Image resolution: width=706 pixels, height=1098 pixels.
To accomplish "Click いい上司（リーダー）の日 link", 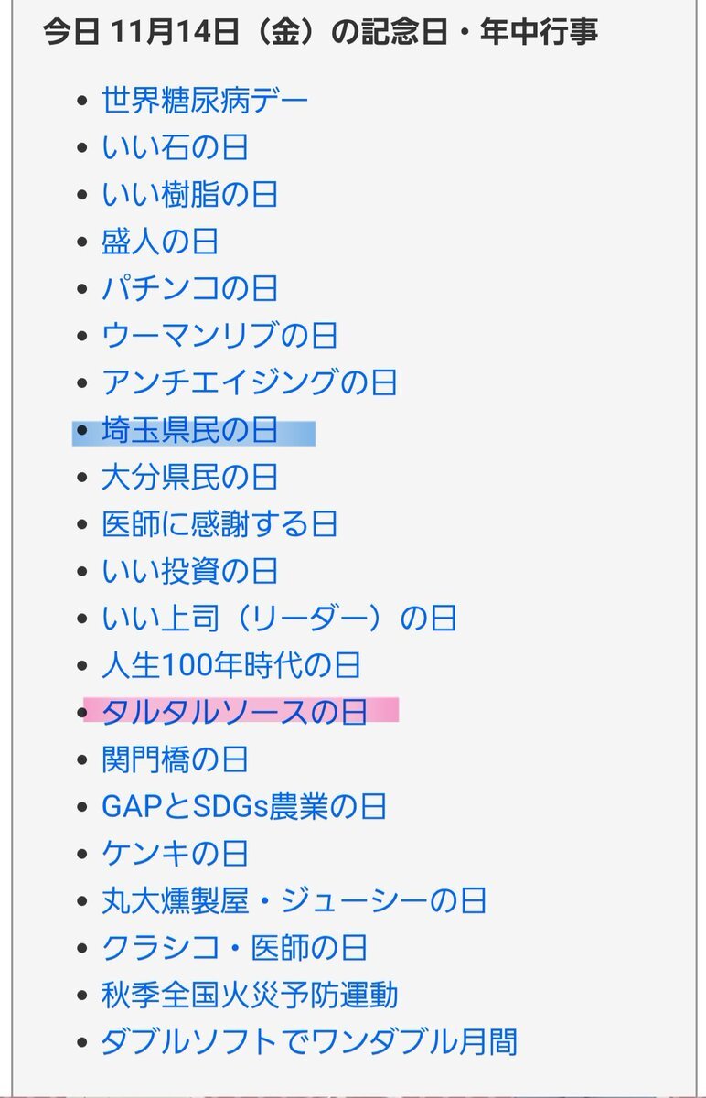I will coord(279,619).
